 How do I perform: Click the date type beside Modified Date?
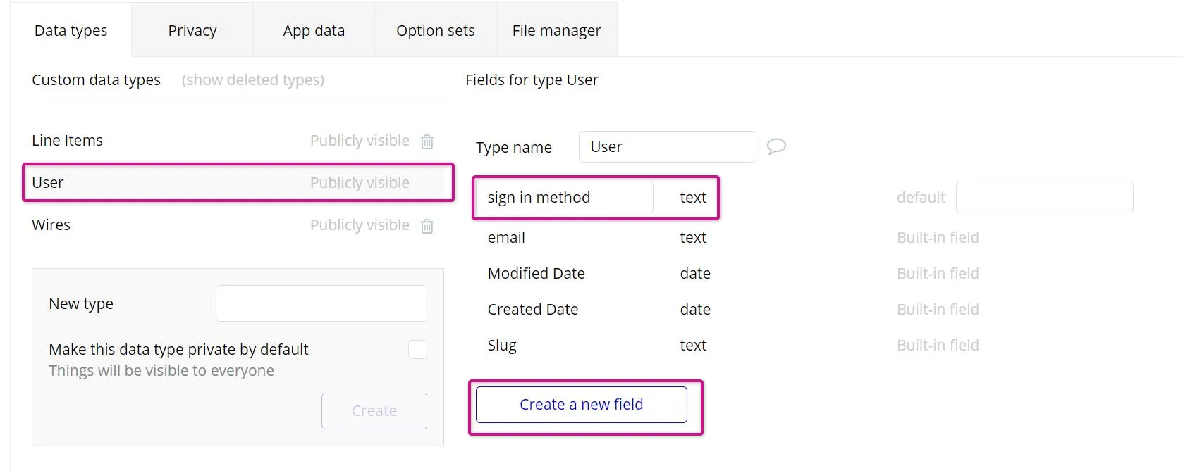(x=695, y=273)
